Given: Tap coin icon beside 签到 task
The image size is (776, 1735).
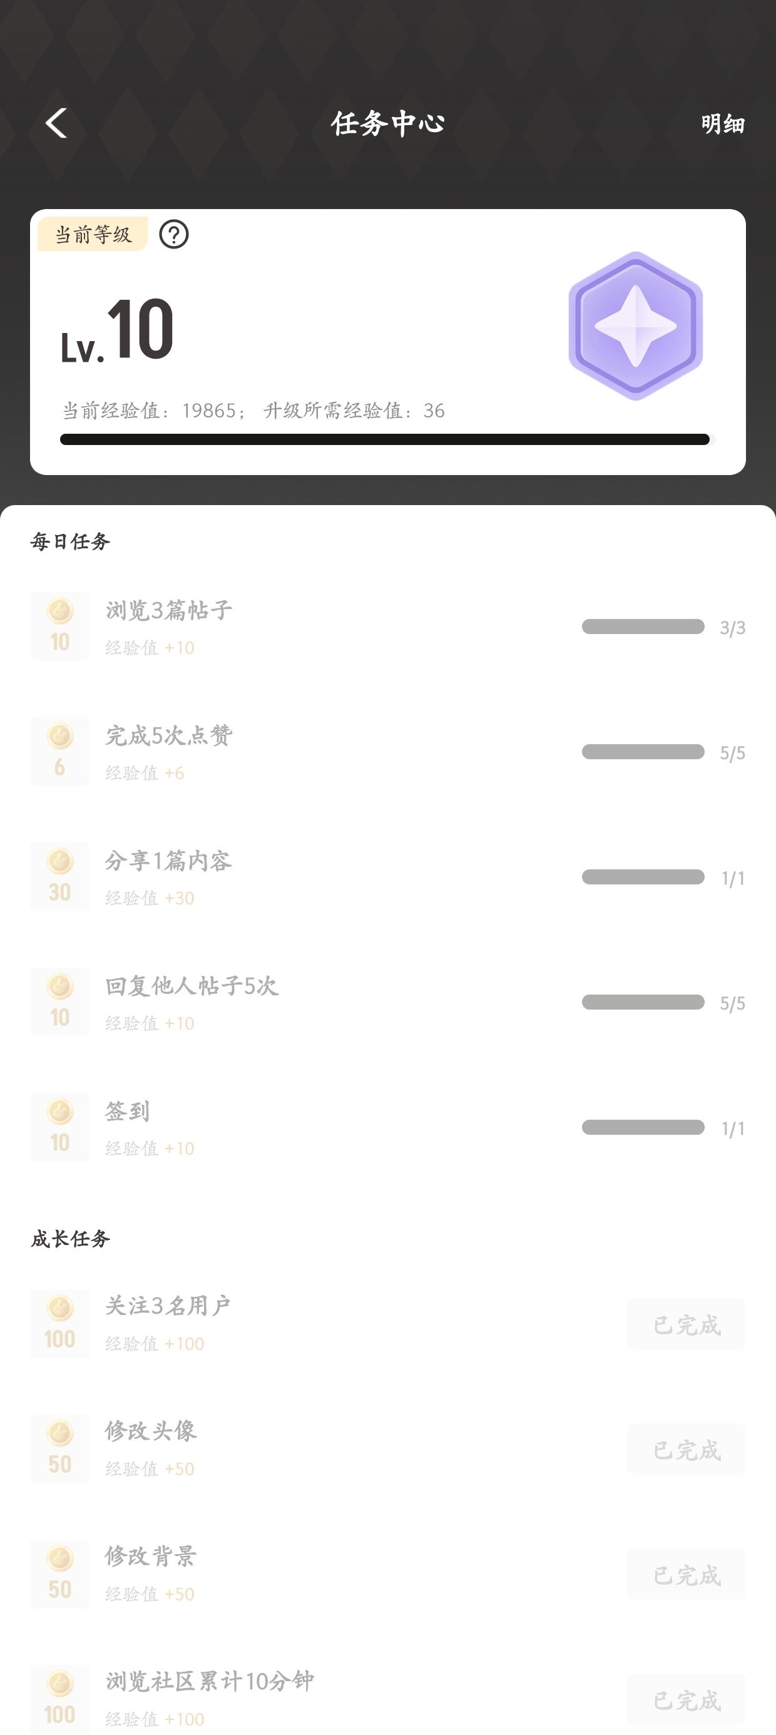Looking at the screenshot, I should [60, 1127].
